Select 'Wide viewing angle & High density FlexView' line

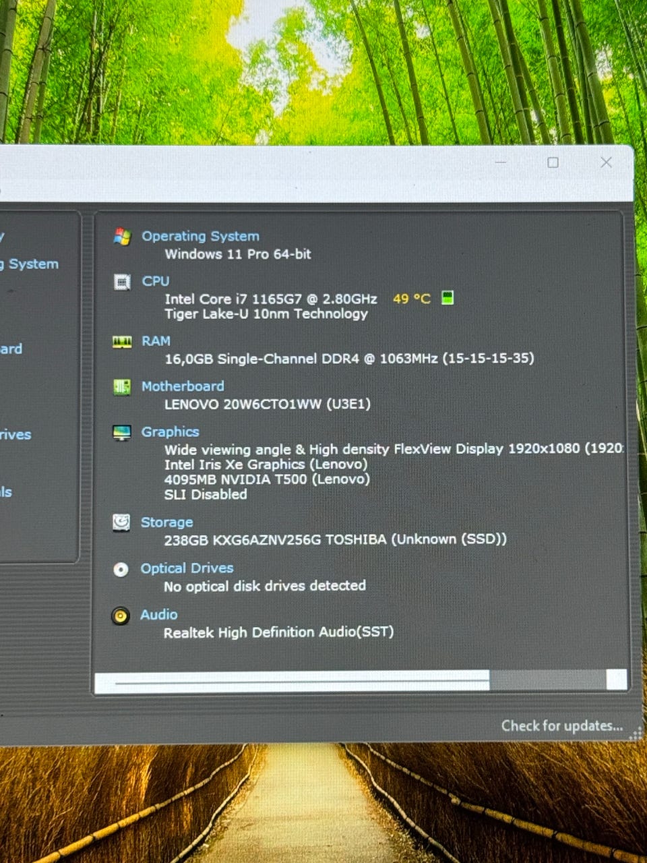tap(394, 449)
